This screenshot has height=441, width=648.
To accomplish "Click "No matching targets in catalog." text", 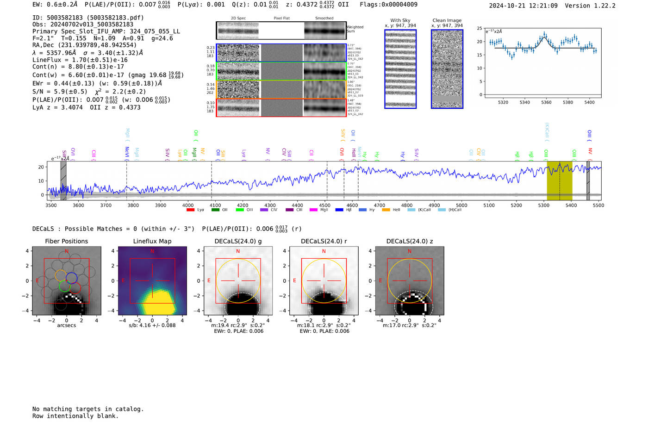I will click(x=88, y=409).
